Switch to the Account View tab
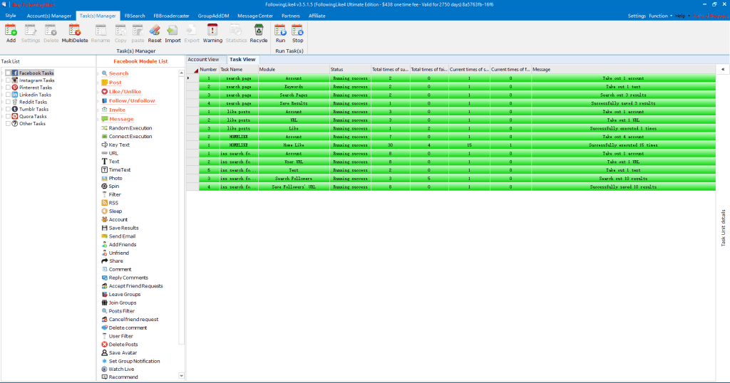Image resolution: width=730 pixels, height=383 pixels. coord(203,60)
